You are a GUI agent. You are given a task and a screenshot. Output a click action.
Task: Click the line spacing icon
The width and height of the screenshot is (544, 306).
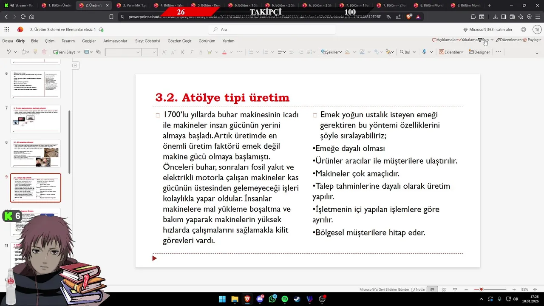(310, 52)
